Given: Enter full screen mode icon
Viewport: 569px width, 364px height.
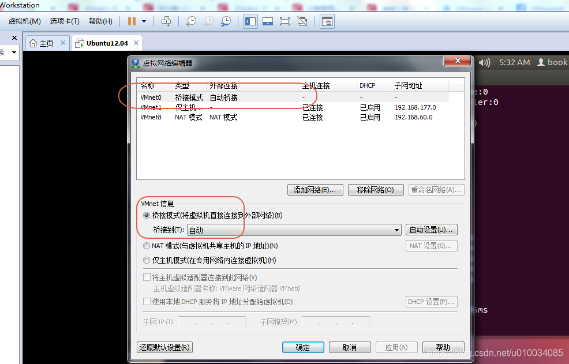Looking at the screenshot, I should [x=285, y=21].
